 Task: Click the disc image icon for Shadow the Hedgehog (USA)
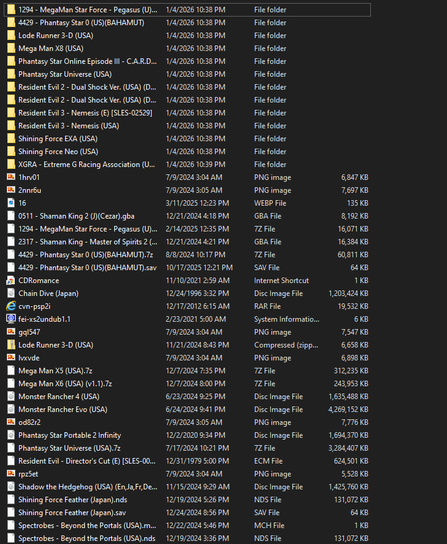11,486
